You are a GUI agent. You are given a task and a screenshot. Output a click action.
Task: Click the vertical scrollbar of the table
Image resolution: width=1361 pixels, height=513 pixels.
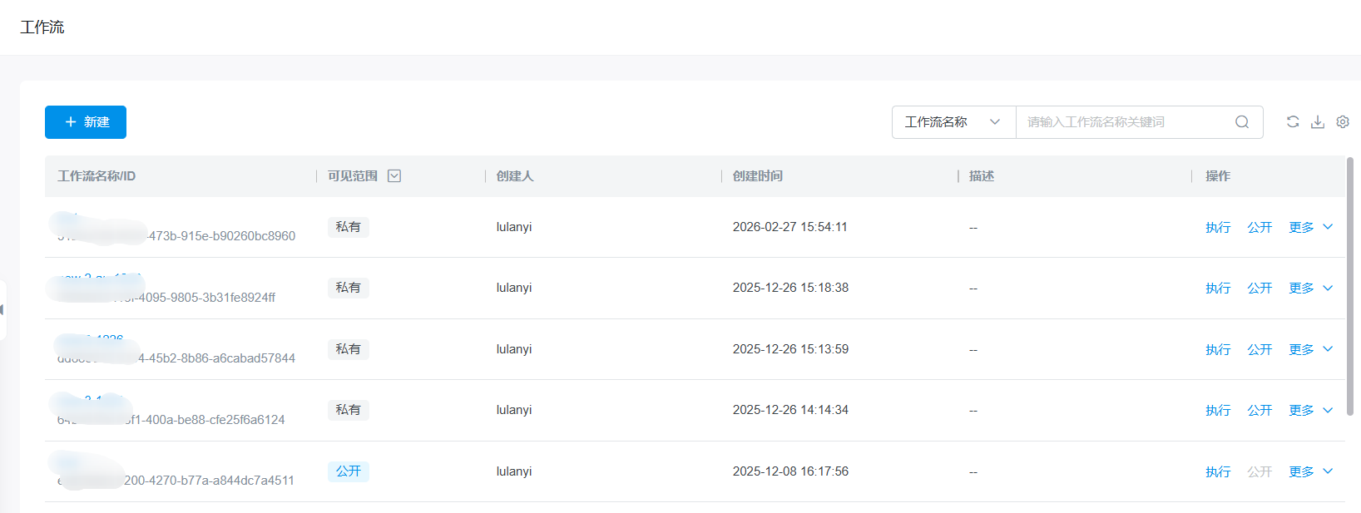(1350, 283)
